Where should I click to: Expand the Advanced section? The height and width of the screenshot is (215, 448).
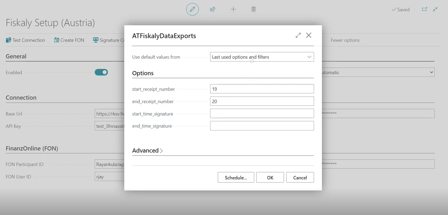pos(148,150)
